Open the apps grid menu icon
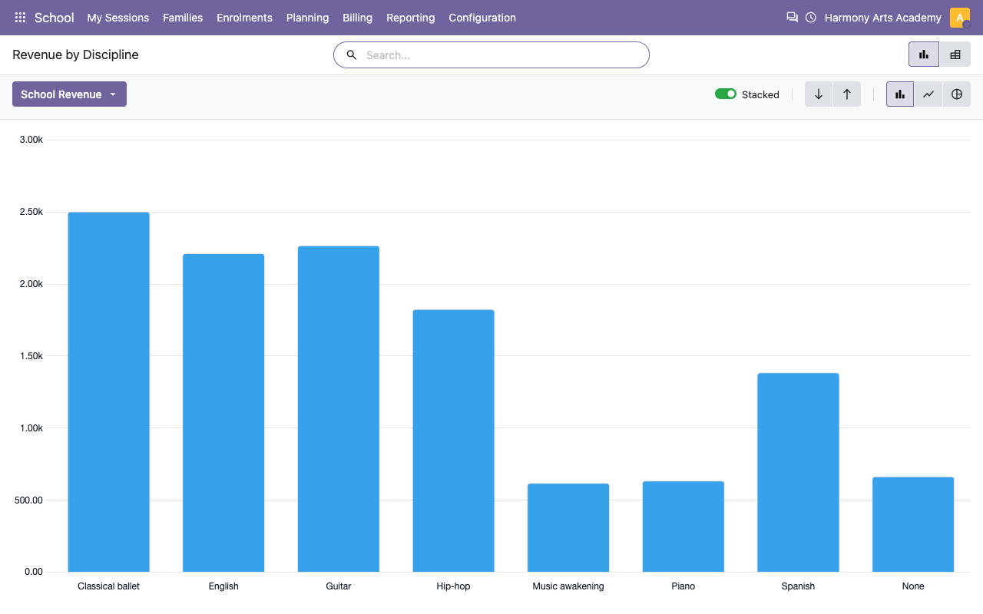983x614 pixels. pyautogui.click(x=21, y=18)
